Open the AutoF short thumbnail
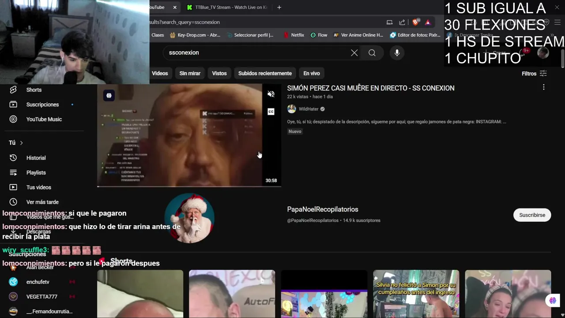 (x=232, y=294)
